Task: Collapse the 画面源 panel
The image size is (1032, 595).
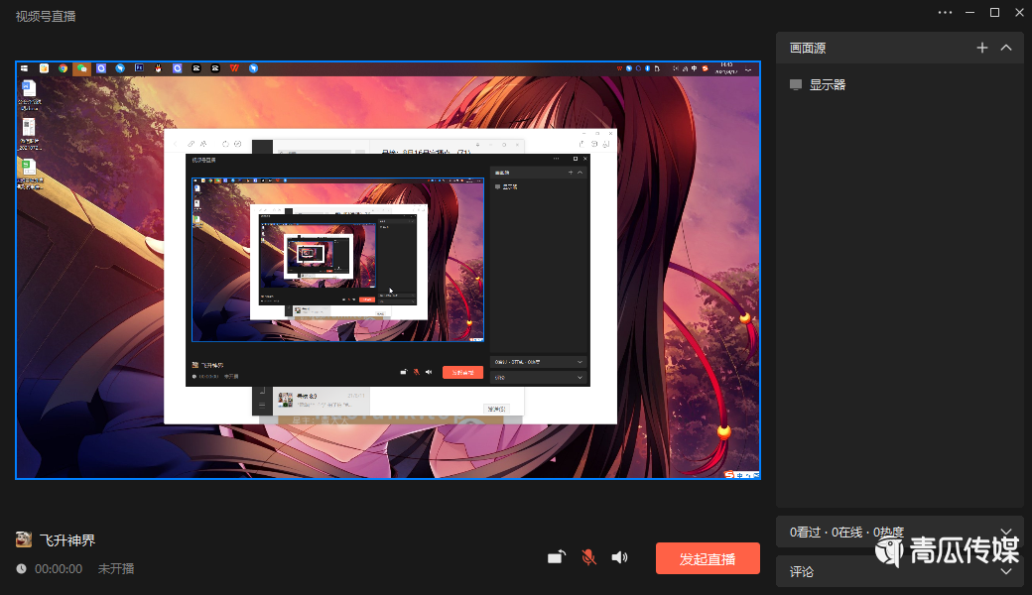Action: click(x=1006, y=48)
